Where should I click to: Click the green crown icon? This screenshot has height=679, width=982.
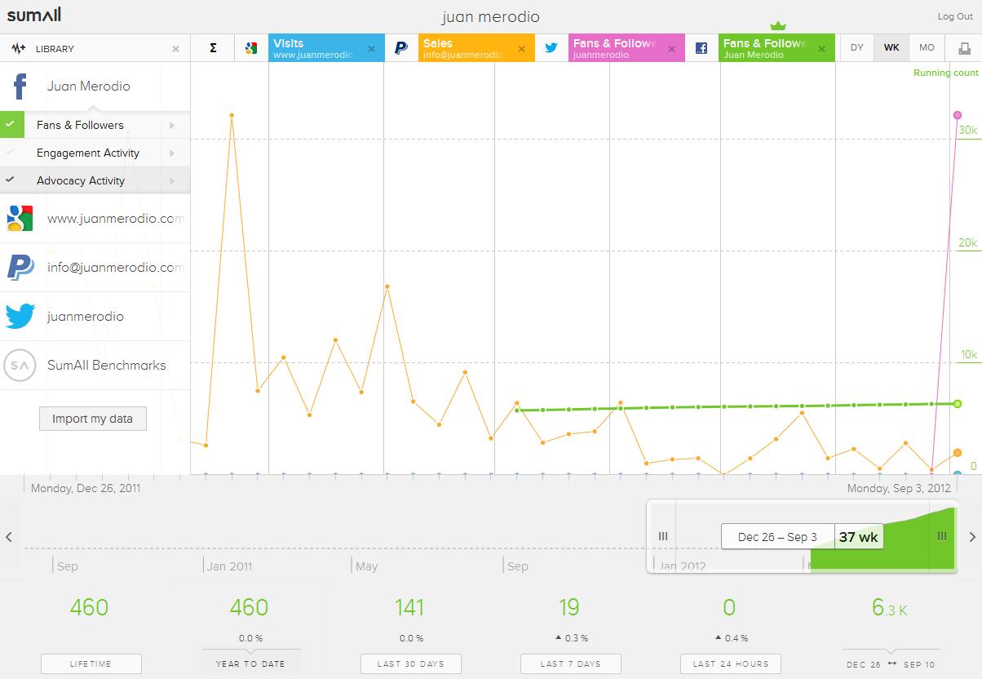[x=777, y=25]
